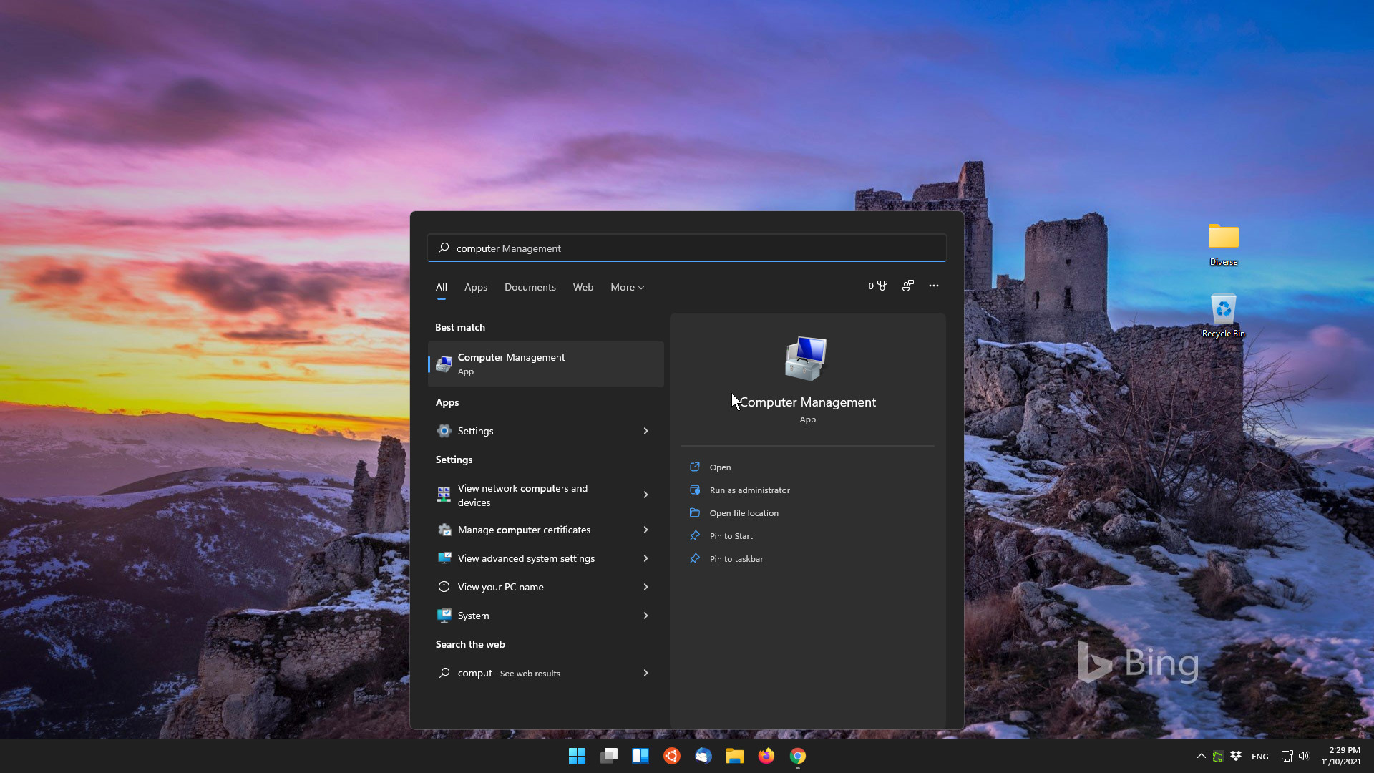Screen dimensions: 1374x773
Task: Launch Firefox from the taskbar
Action: pos(766,756)
